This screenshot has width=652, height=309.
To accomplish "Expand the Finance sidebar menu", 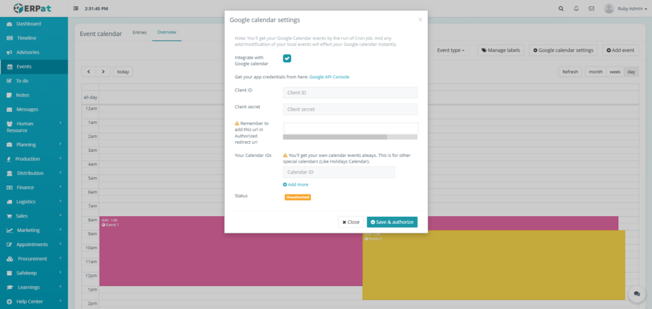I will tap(34, 188).
